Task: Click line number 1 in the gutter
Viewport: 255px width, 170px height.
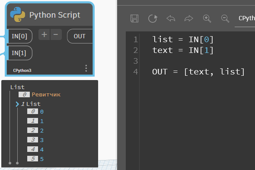Action: click(x=136, y=40)
